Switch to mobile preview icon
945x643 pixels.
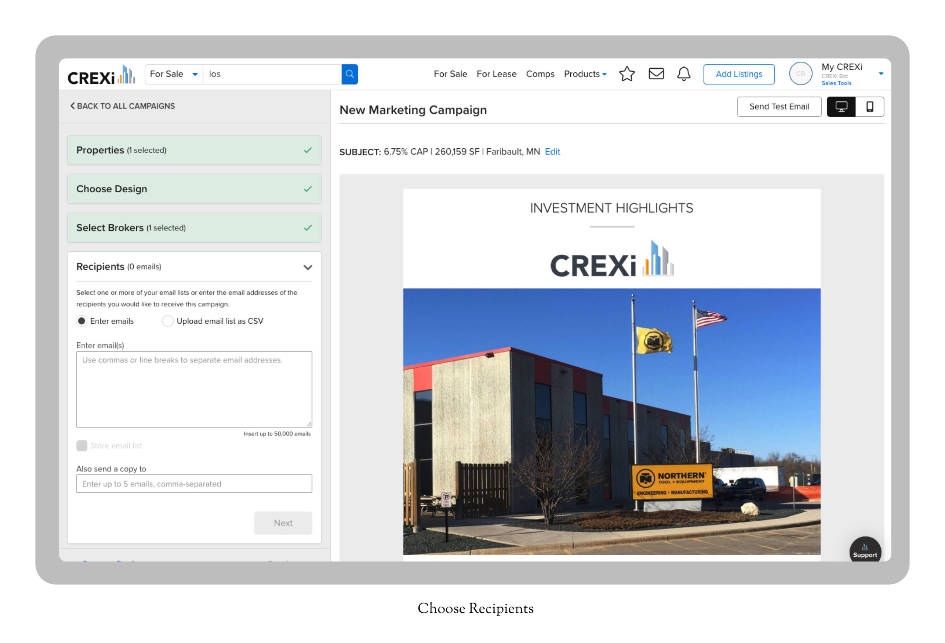869,107
